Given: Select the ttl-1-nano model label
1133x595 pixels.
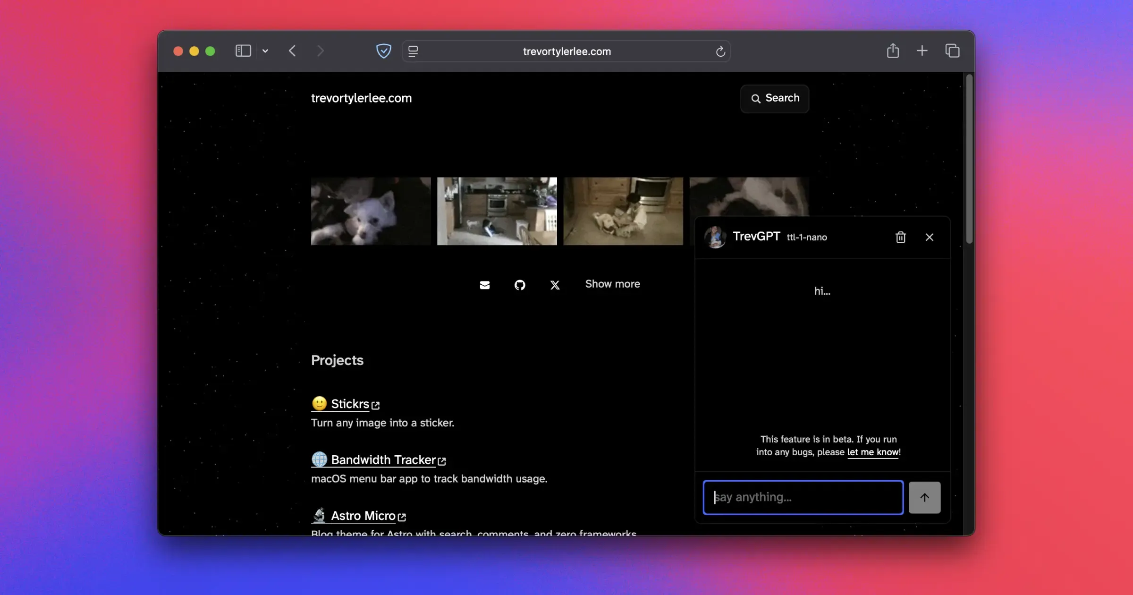Looking at the screenshot, I should pyautogui.click(x=807, y=237).
